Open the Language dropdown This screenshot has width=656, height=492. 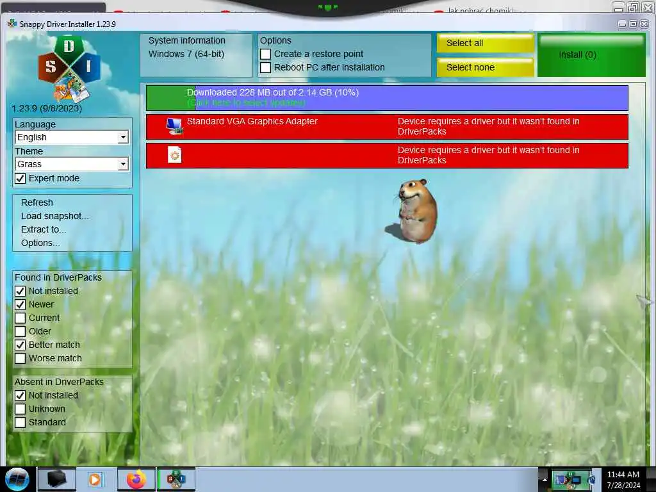(72, 137)
